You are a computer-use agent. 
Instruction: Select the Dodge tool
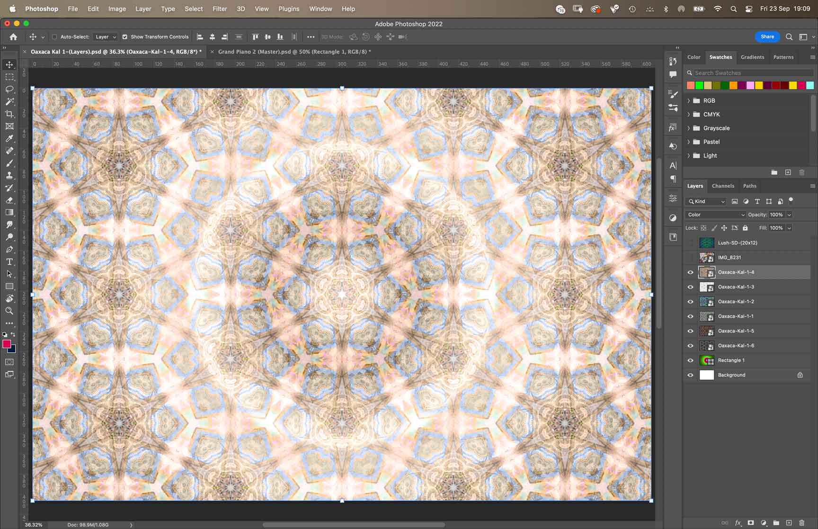click(x=9, y=237)
